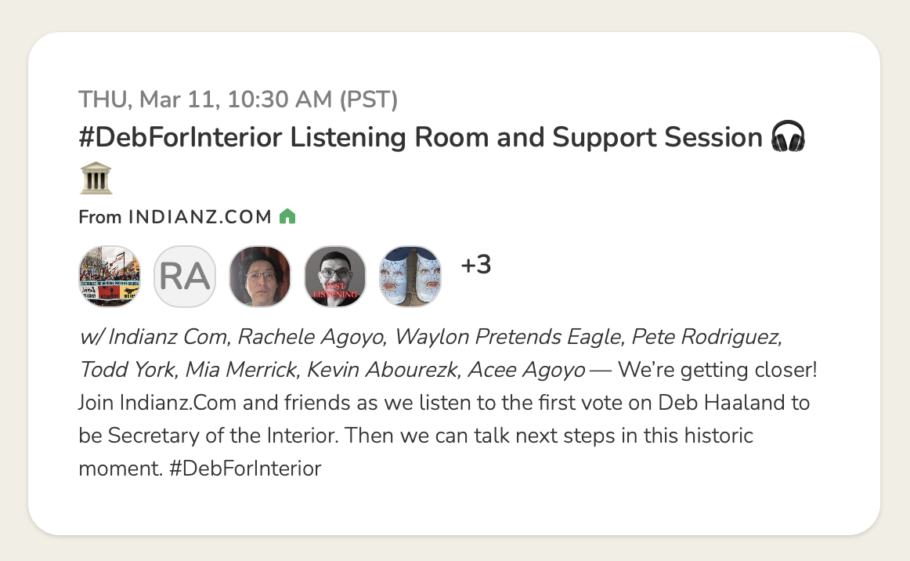Open the avatar with red 'Listening' text

[x=335, y=276]
